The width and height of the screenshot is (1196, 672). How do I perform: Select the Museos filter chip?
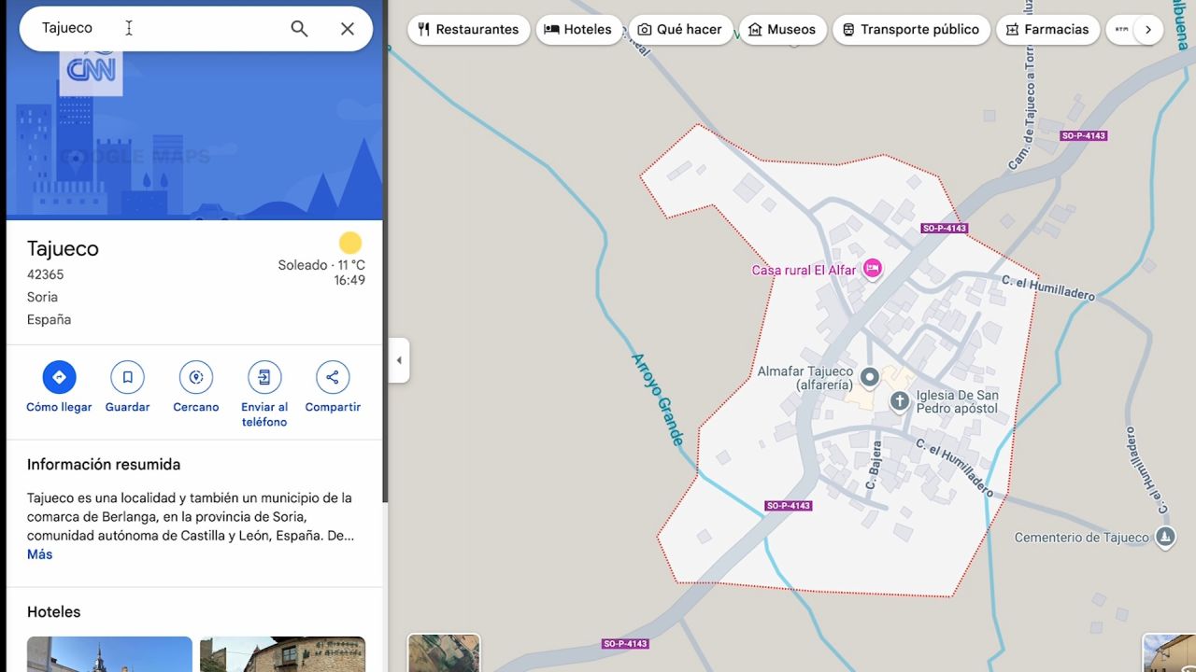(x=783, y=29)
